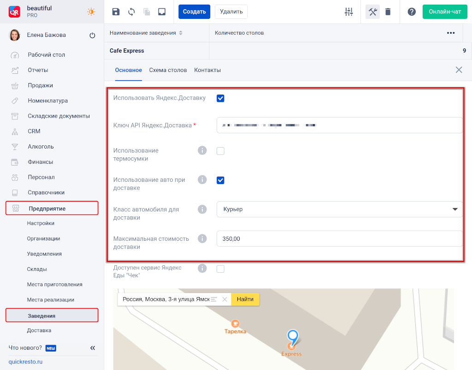Select Организации submenu item
This screenshot has width=472, height=370.
click(44, 239)
